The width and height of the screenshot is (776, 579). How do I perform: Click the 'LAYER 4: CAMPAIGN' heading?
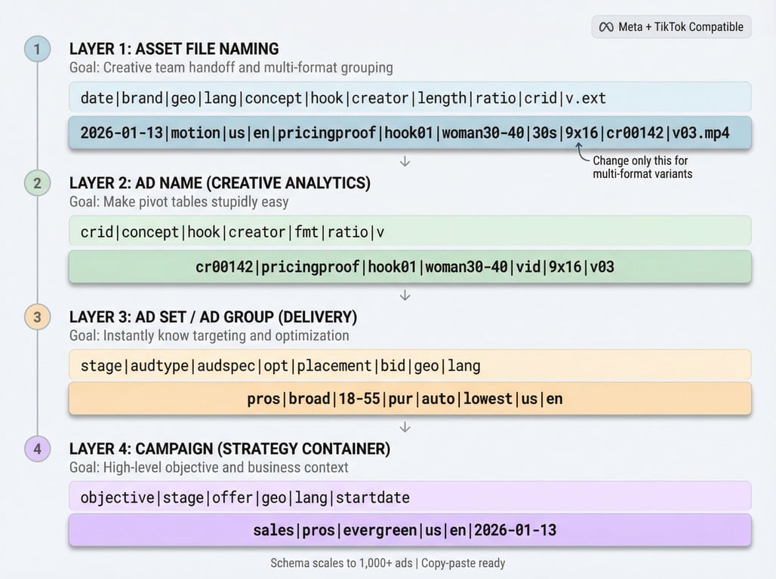click(x=229, y=449)
